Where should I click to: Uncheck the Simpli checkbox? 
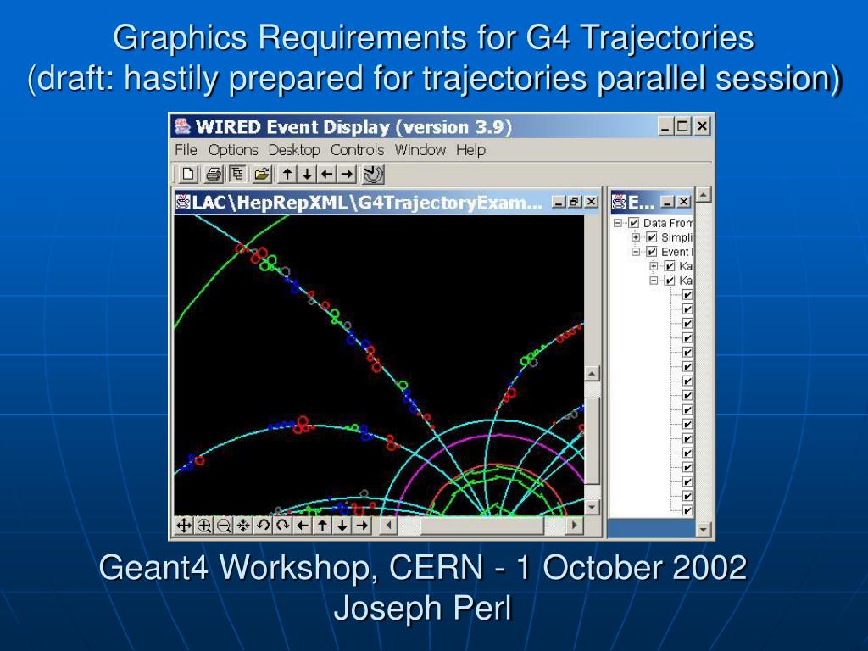click(x=652, y=237)
